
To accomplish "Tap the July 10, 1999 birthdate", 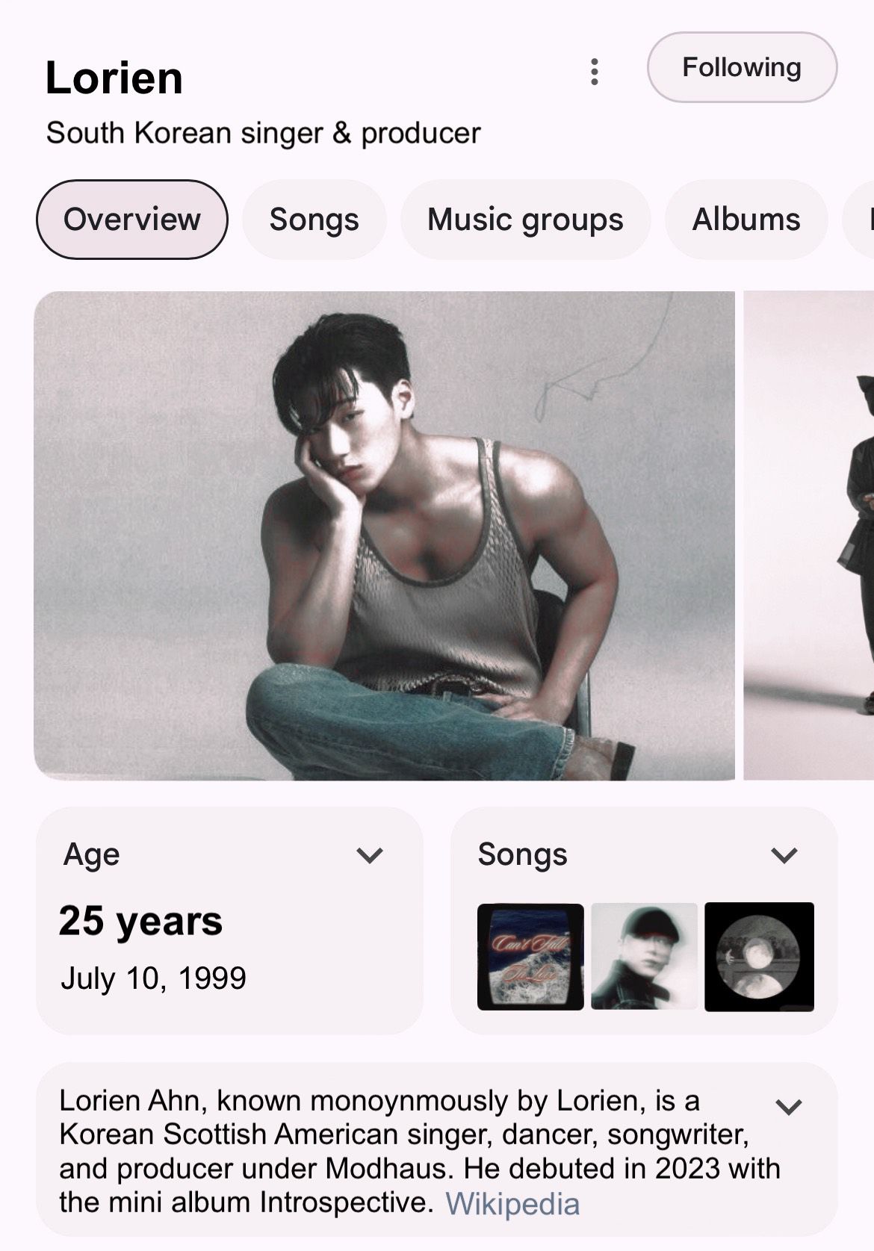I will (x=153, y=978).
